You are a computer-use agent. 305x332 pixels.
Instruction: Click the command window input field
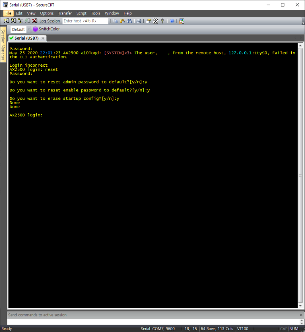pyautogui.click(x=153, y=322)
